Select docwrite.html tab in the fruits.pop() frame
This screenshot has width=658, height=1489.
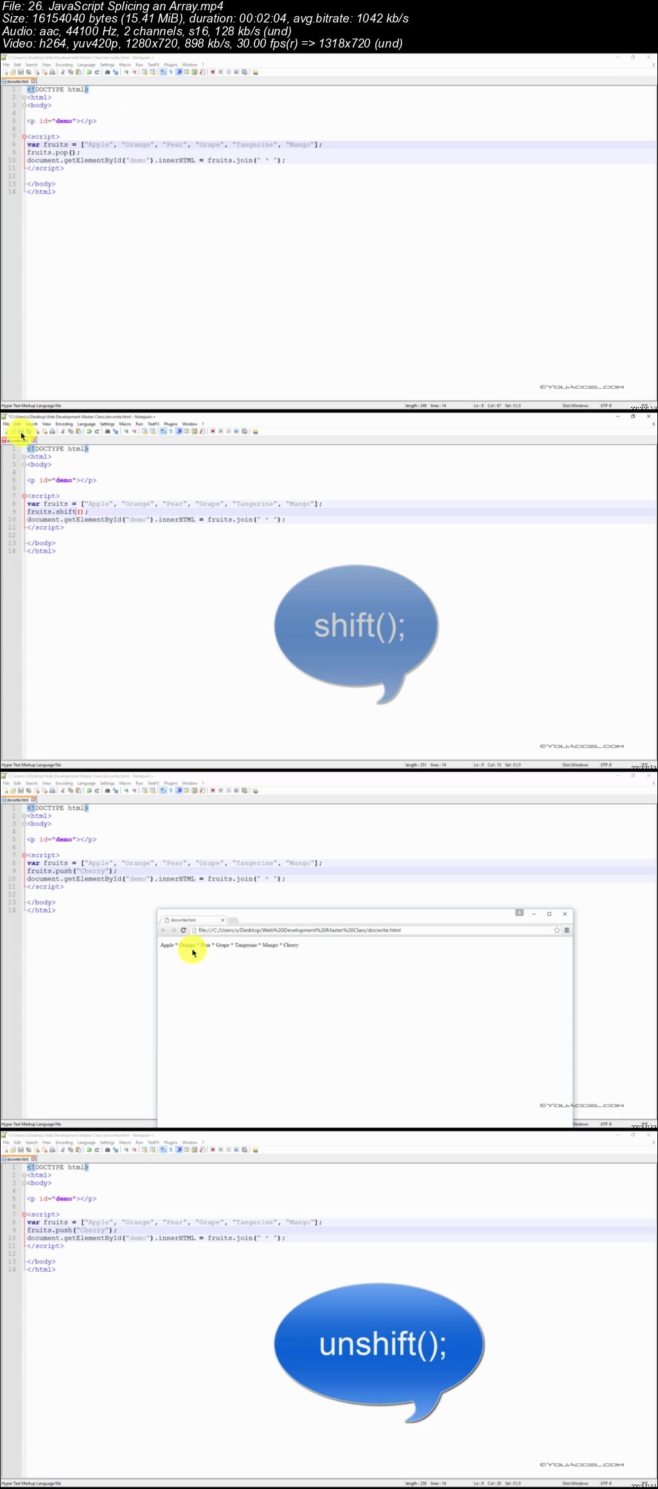point(17,82)
